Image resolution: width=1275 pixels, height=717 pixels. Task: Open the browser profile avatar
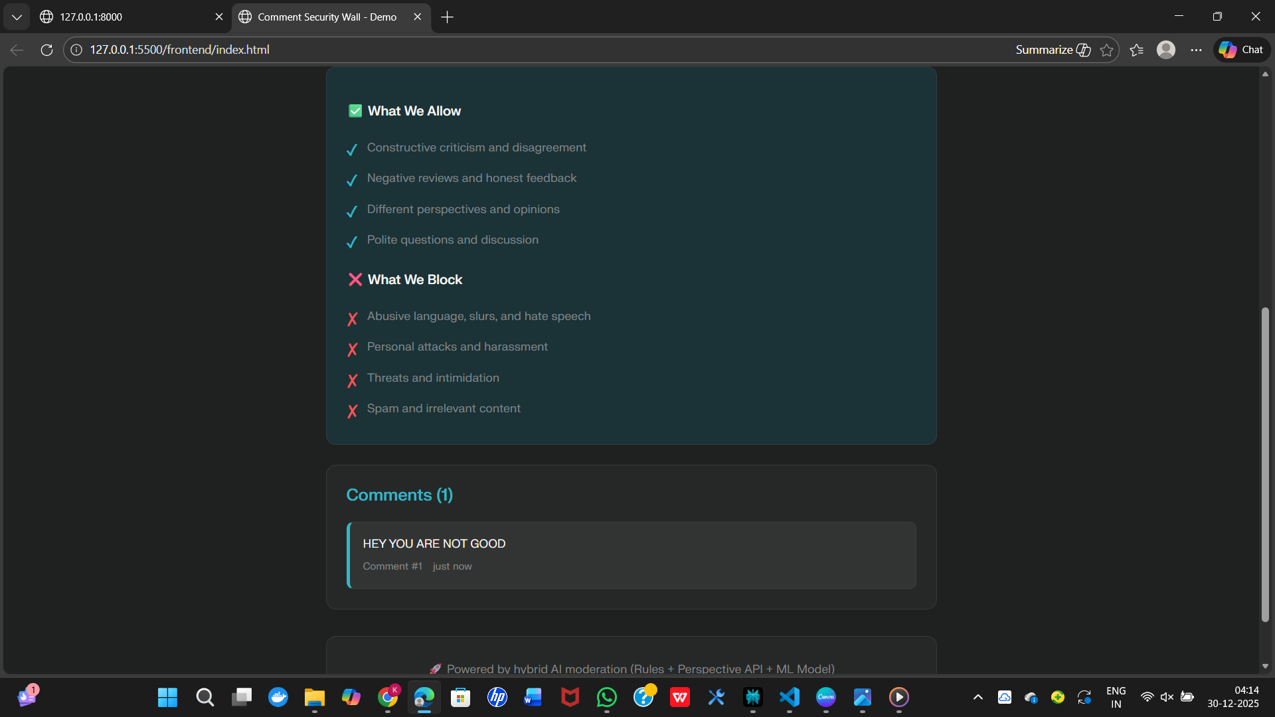pyautogui.click(x=1165, y=50)
